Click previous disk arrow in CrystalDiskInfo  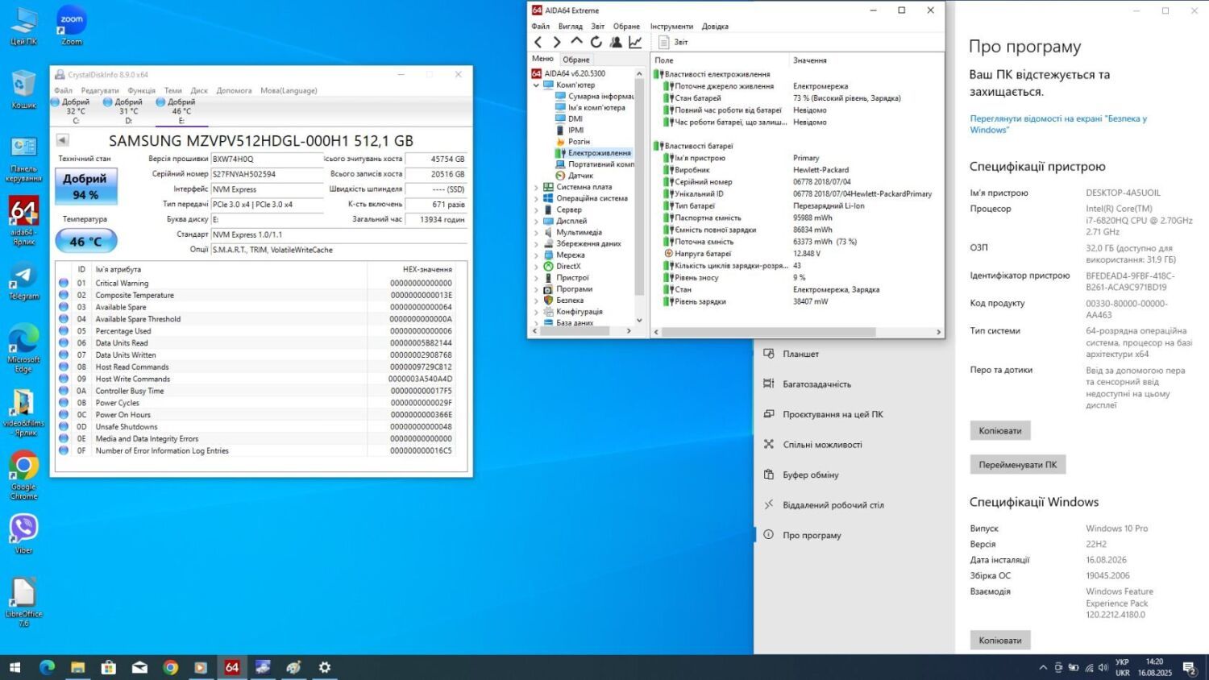(62, 140)
